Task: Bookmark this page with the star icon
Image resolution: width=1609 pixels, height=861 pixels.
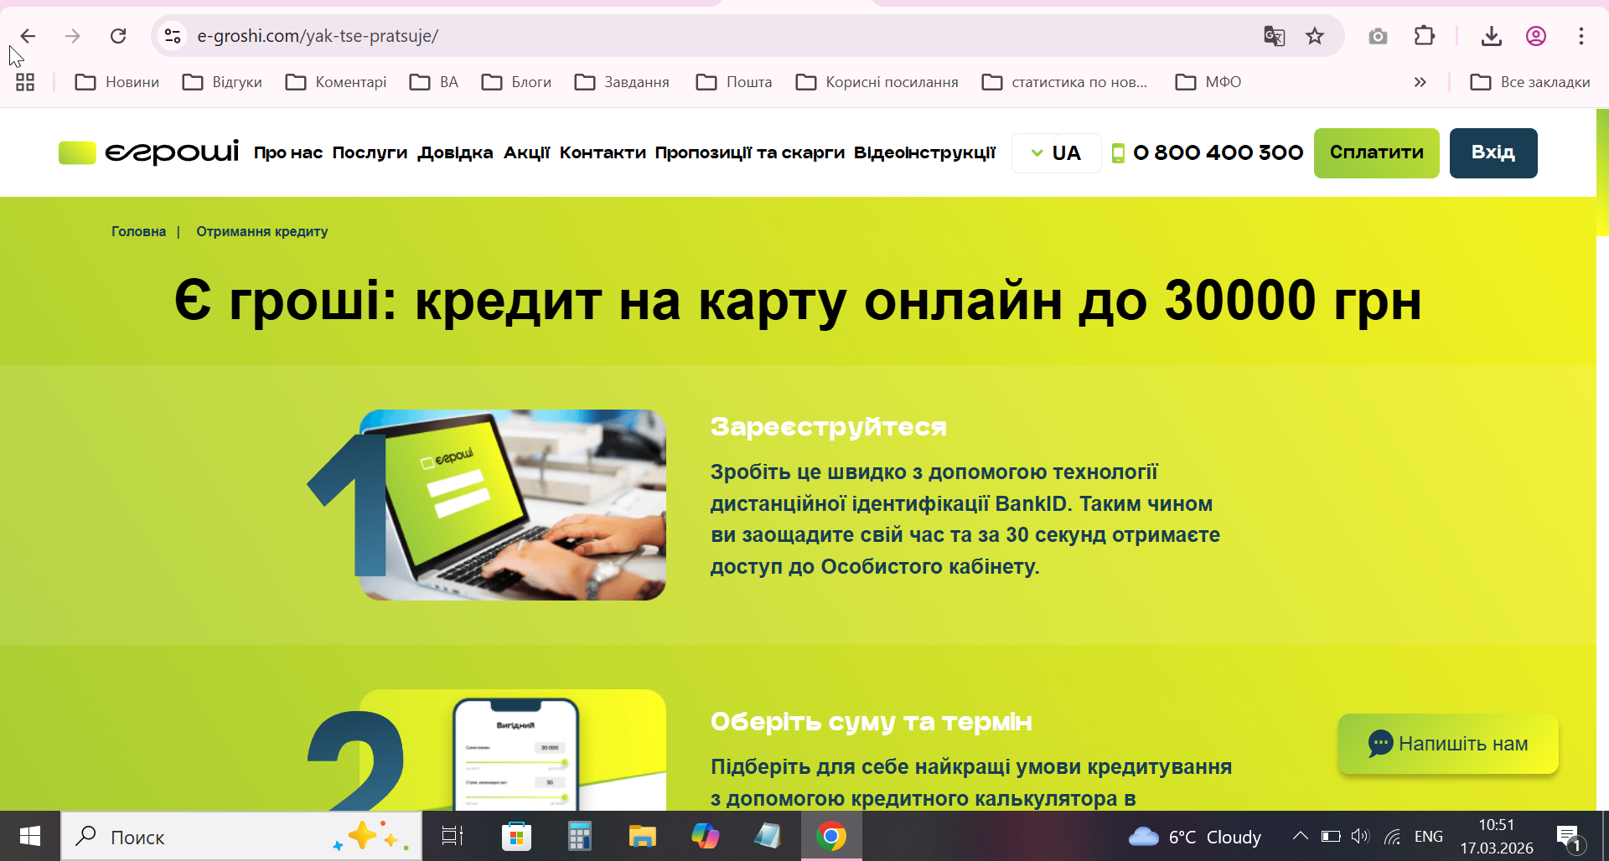Action: click(1315, 36)
